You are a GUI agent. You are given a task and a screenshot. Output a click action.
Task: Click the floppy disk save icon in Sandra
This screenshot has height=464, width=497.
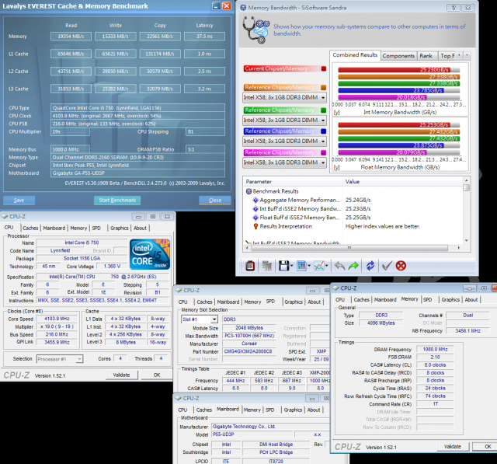coord(283,266)
